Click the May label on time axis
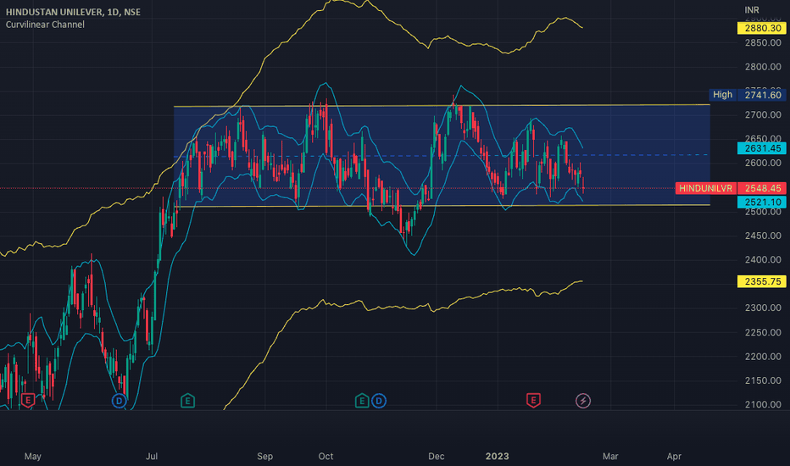 point(33,456)
